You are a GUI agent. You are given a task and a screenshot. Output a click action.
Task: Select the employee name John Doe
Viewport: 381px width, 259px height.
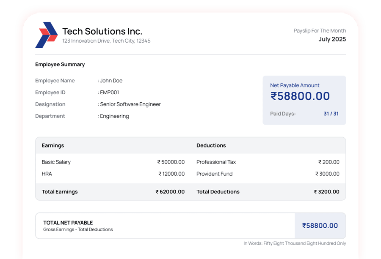pyautogui.click(x=111, y=81)
